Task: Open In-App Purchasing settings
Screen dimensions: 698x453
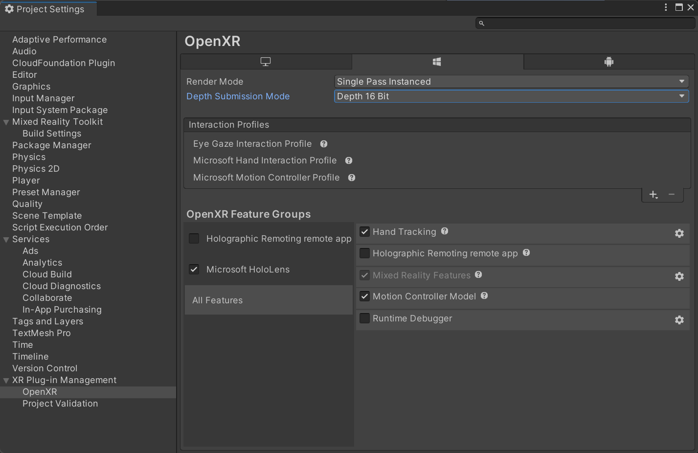Action: coord(62,310)
